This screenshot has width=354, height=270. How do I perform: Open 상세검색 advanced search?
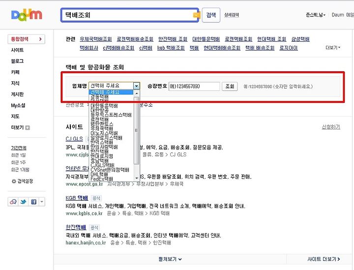point(232,15)
